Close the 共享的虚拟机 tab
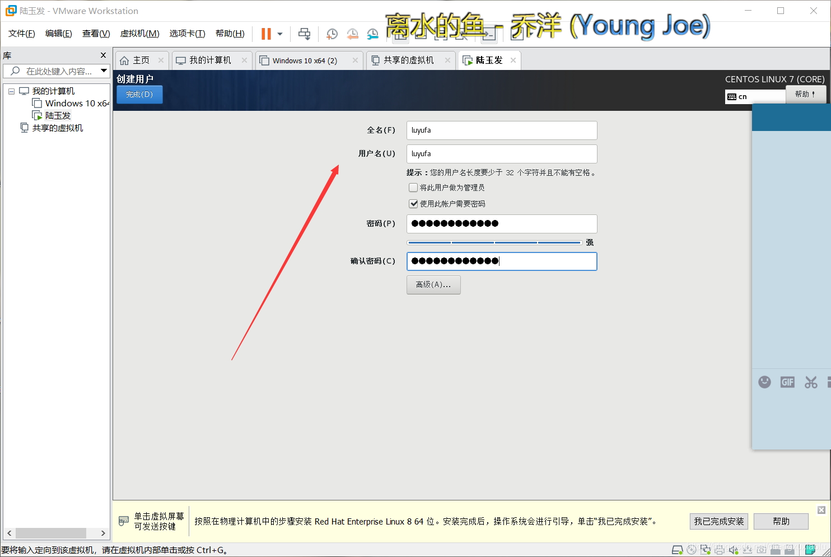 [x=447, y=60]
